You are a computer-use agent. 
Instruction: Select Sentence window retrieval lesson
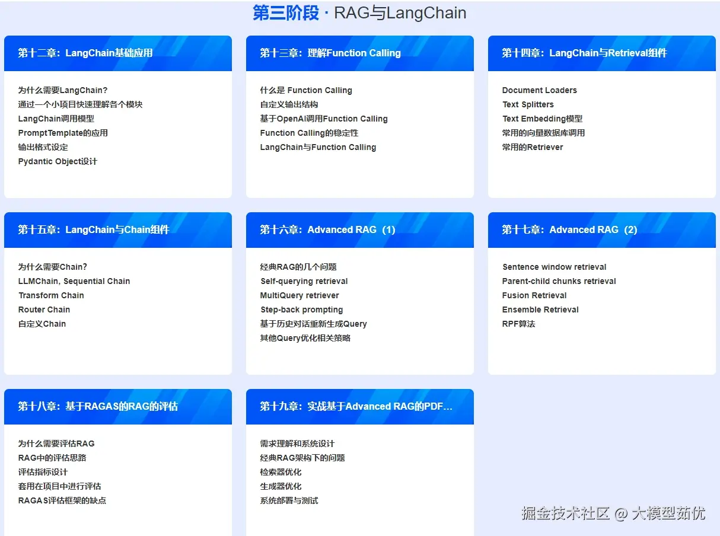tap(554, 267)
